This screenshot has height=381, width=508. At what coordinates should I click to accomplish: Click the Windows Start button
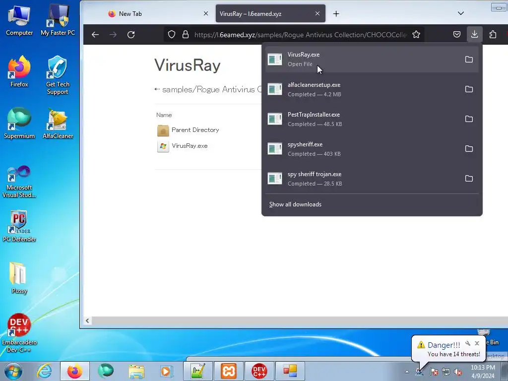coord(13,371)
